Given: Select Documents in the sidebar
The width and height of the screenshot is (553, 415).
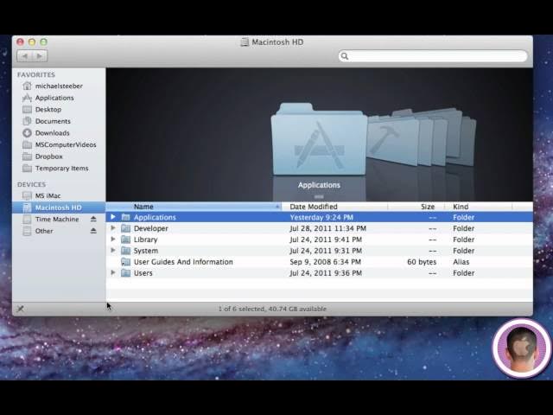Looking at the screenshot, I should (x=46, y=121).
